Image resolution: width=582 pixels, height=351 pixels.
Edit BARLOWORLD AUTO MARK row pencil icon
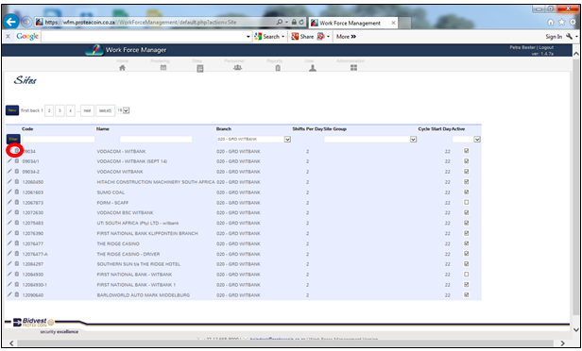click(x=9, y=294)
